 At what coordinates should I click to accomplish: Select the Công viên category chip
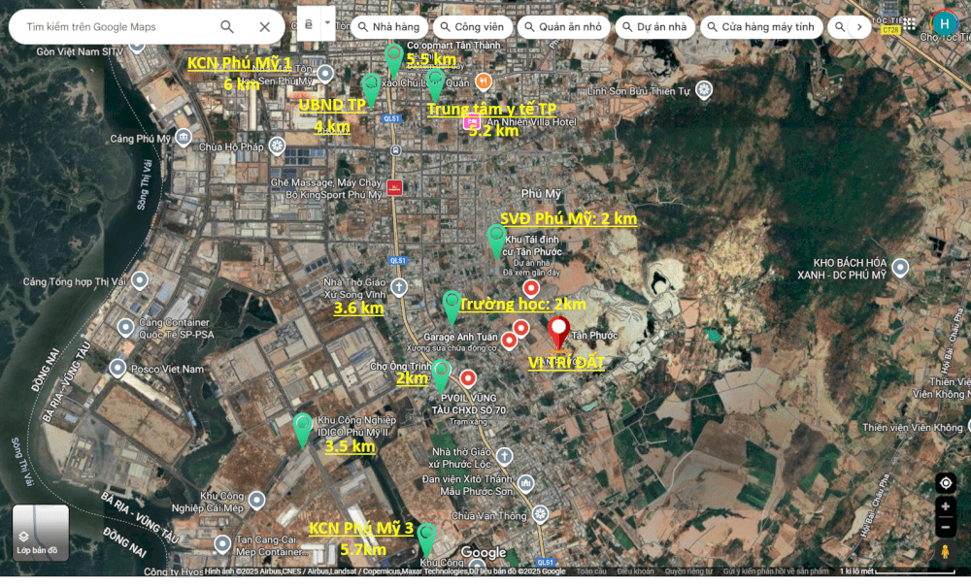click(x=471, y=27)
